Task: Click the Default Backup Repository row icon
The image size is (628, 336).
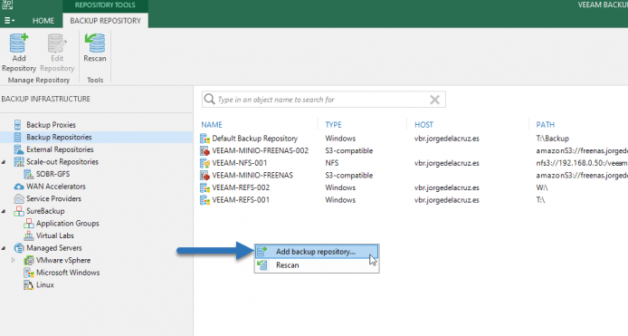Action: point(205,139)
